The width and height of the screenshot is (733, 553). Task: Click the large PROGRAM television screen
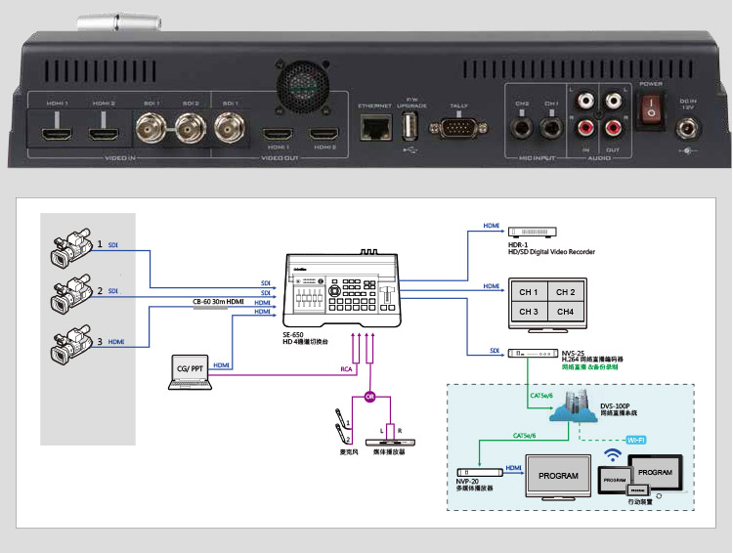click(558, 476)
